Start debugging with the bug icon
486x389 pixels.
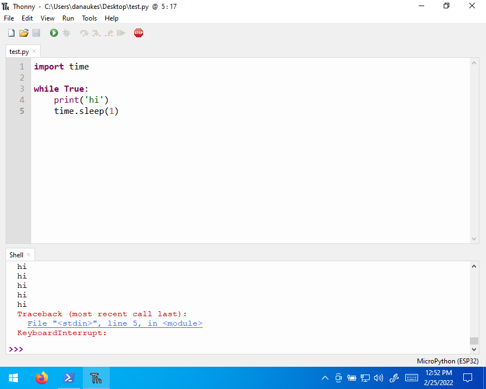point(66,33)
